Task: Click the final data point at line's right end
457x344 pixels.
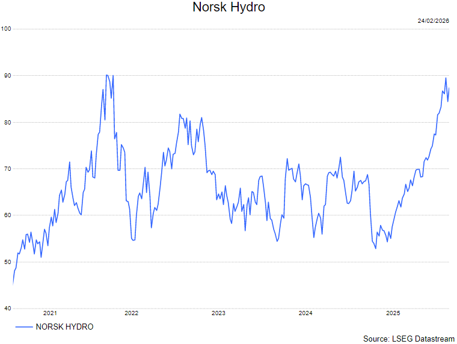Action: coord(449,88)
